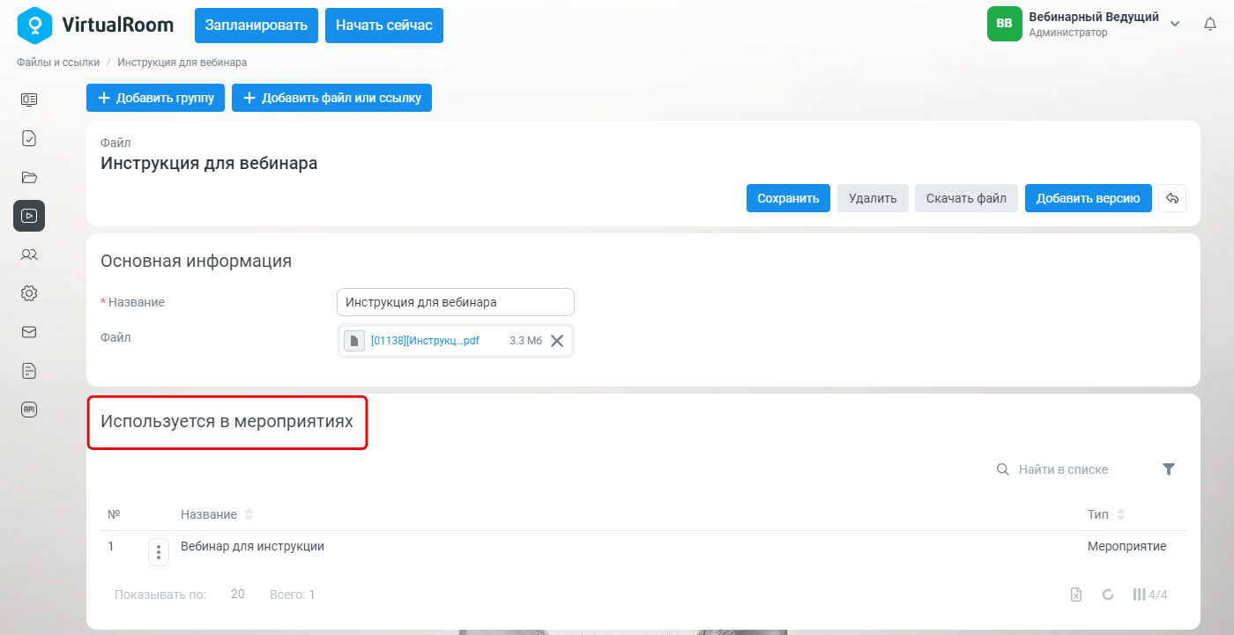Export list to Excel icon
Image resolution: width=1234 pixels, height=635 pixels.
pyautogui.click(x=1076, y=594)
